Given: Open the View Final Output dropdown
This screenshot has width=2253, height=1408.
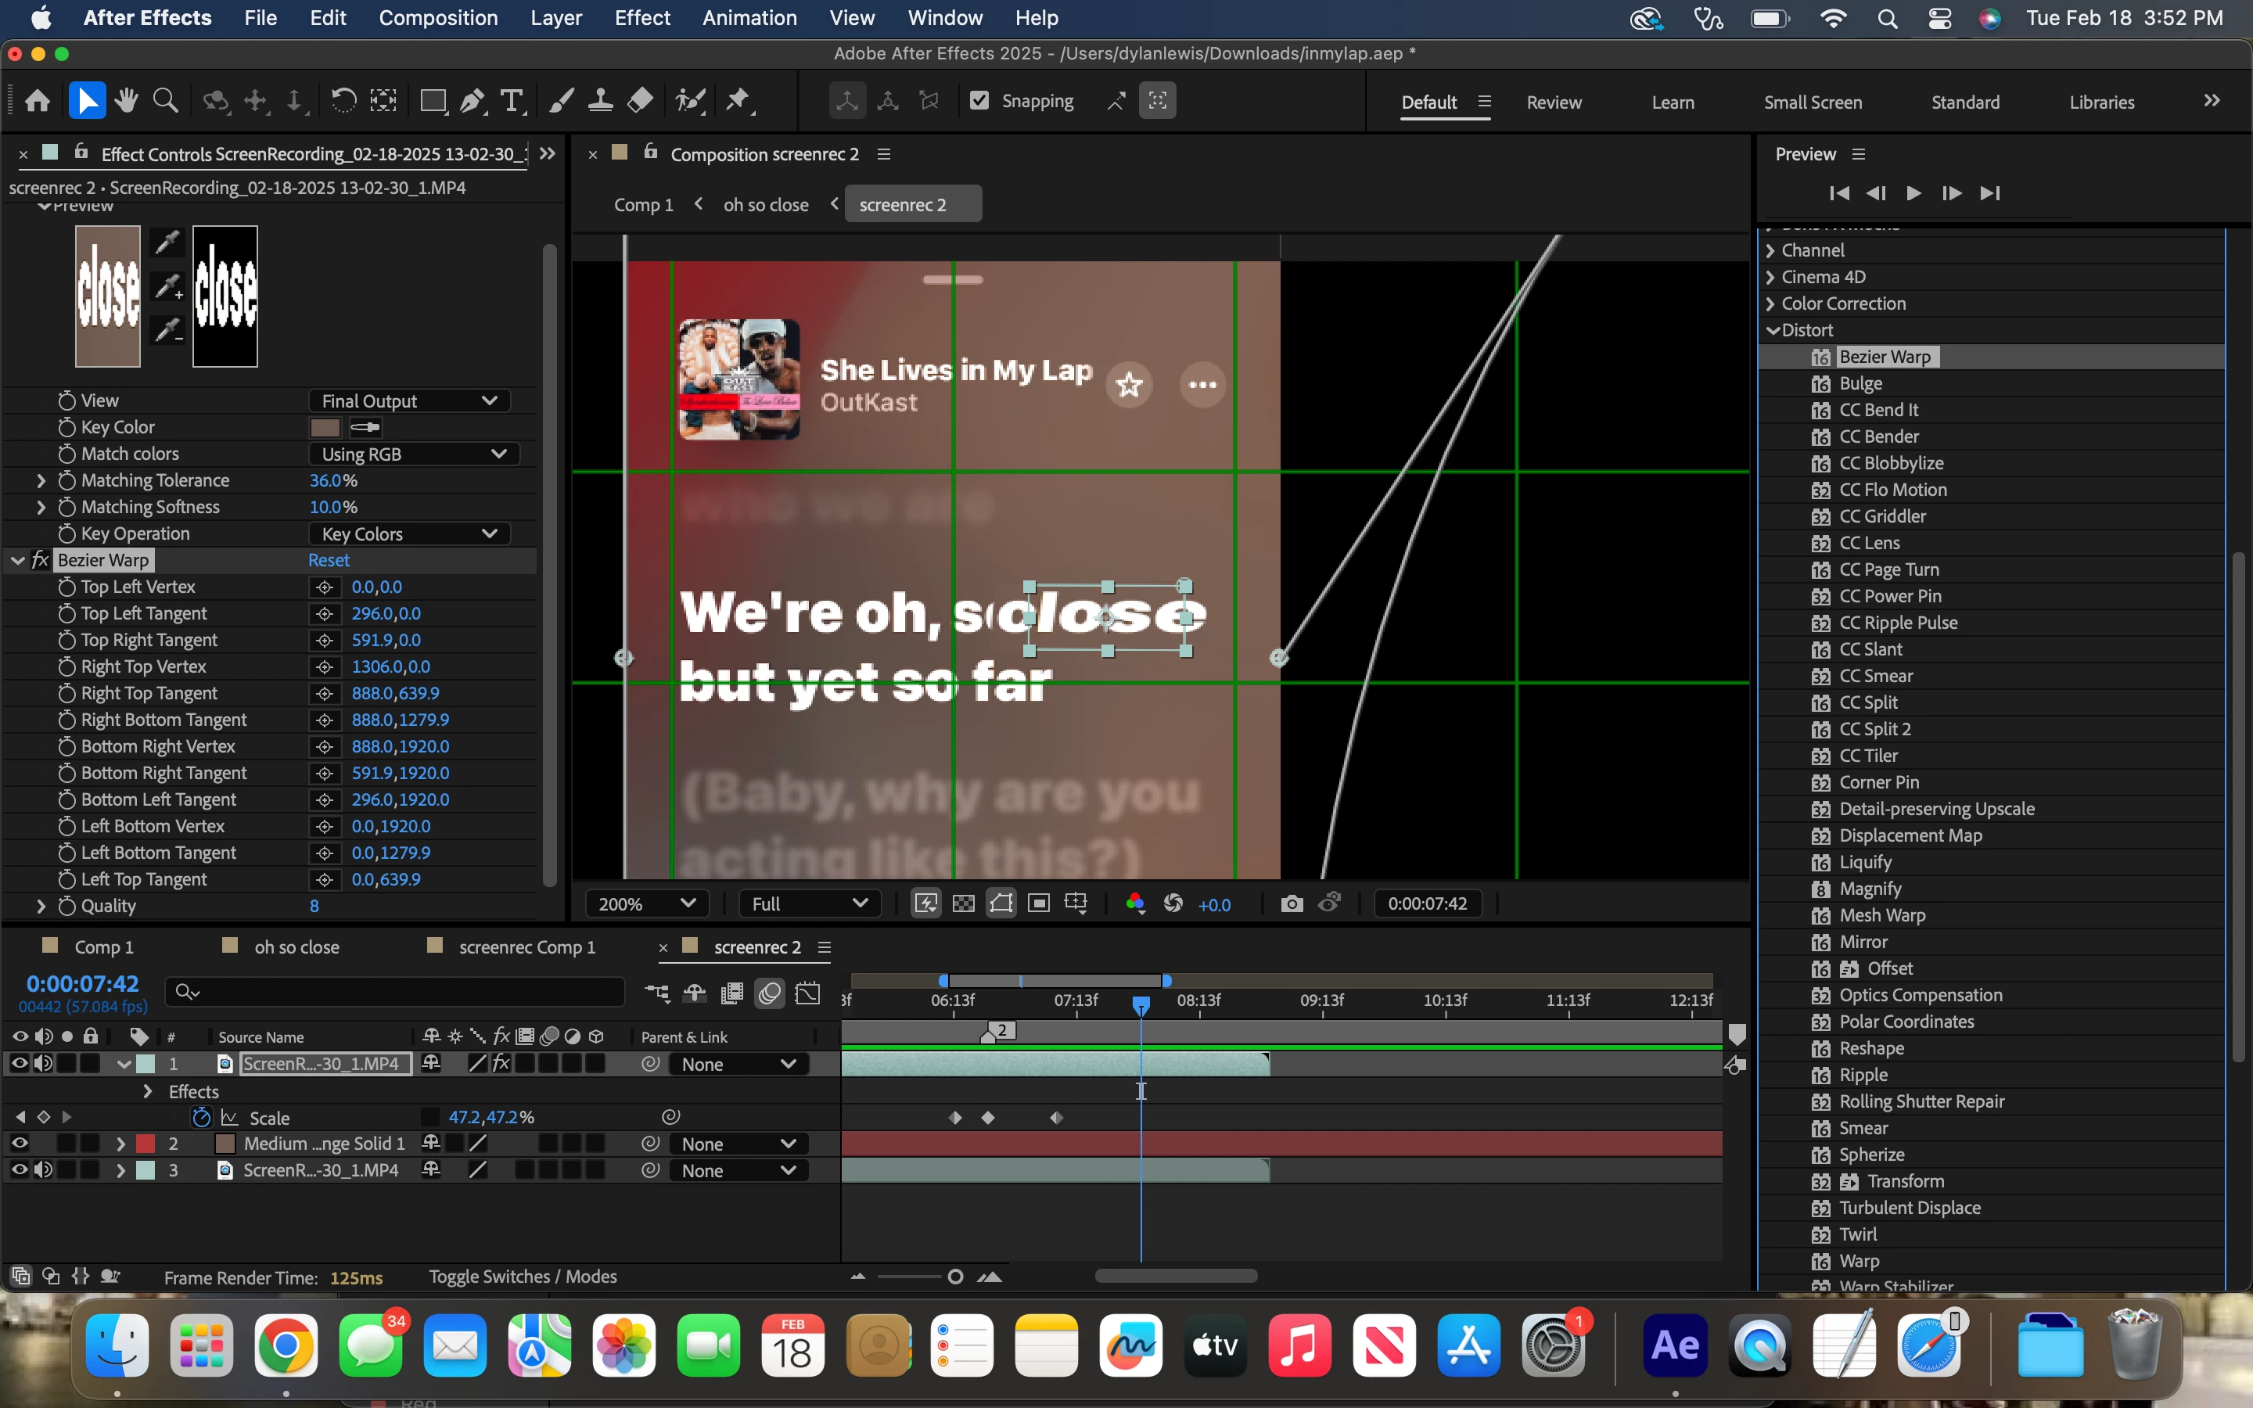Looking at the screenshot, I should tap(408, 400).
